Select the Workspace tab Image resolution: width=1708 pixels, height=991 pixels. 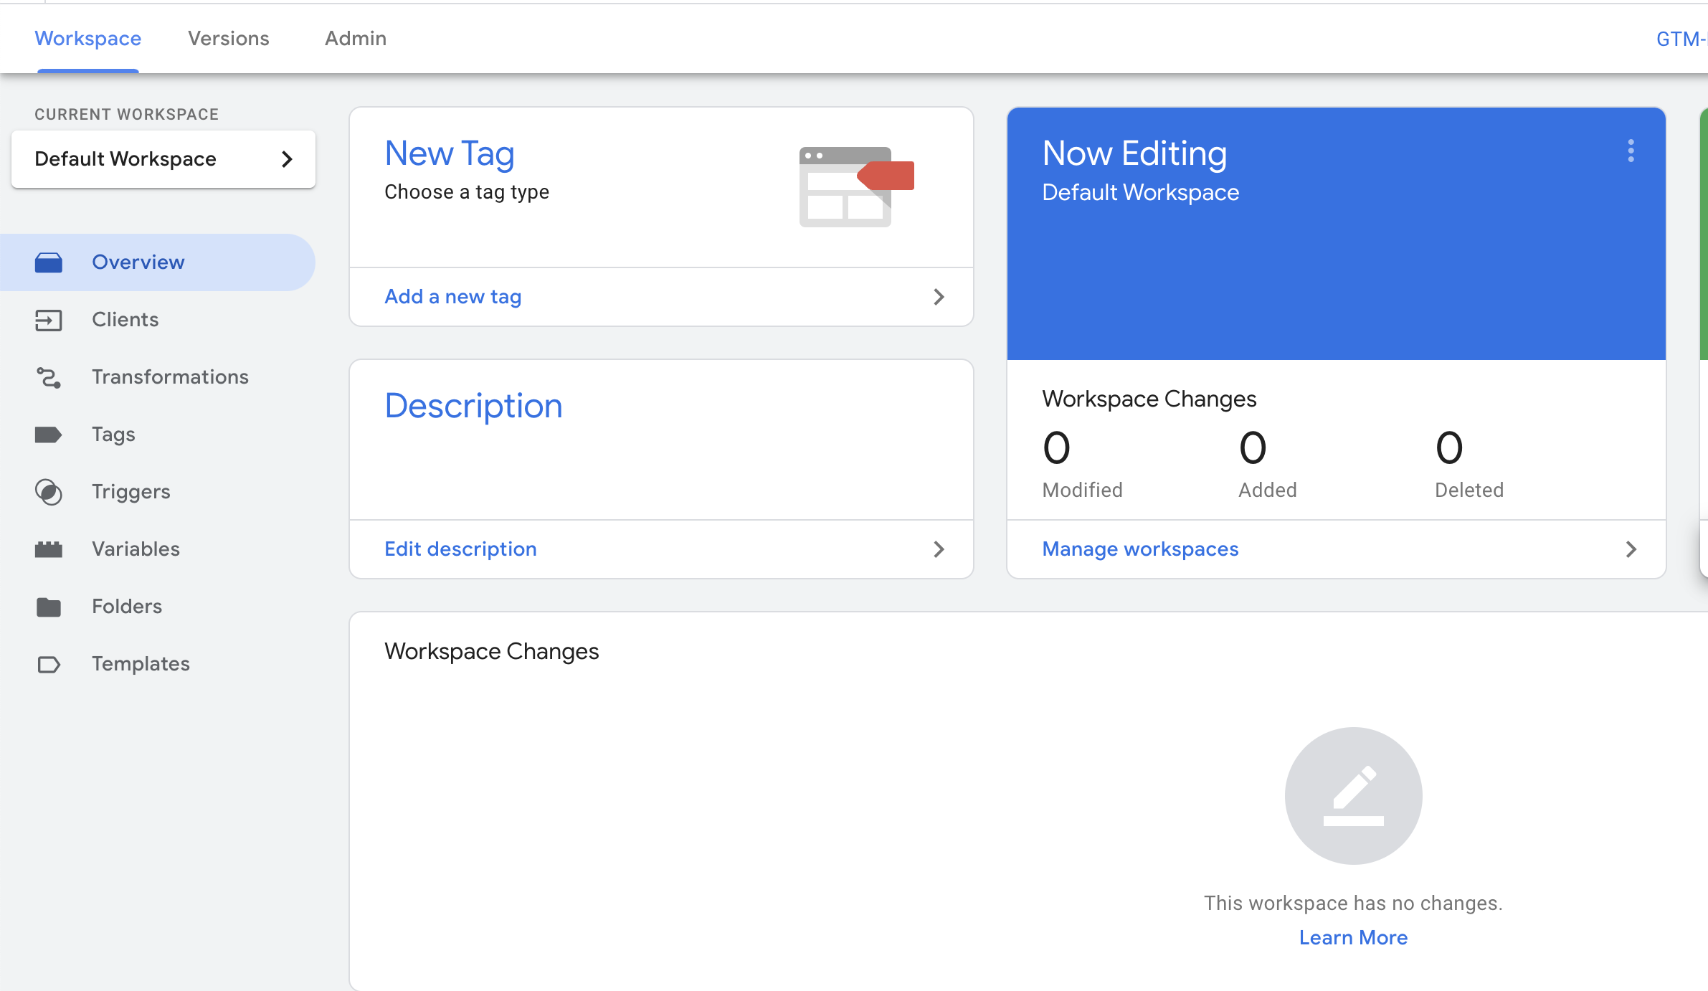88,38
